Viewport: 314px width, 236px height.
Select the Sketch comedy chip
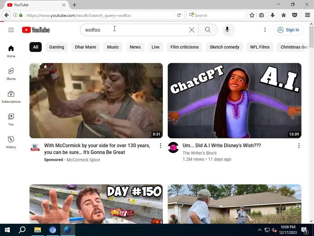coord(224,47)
